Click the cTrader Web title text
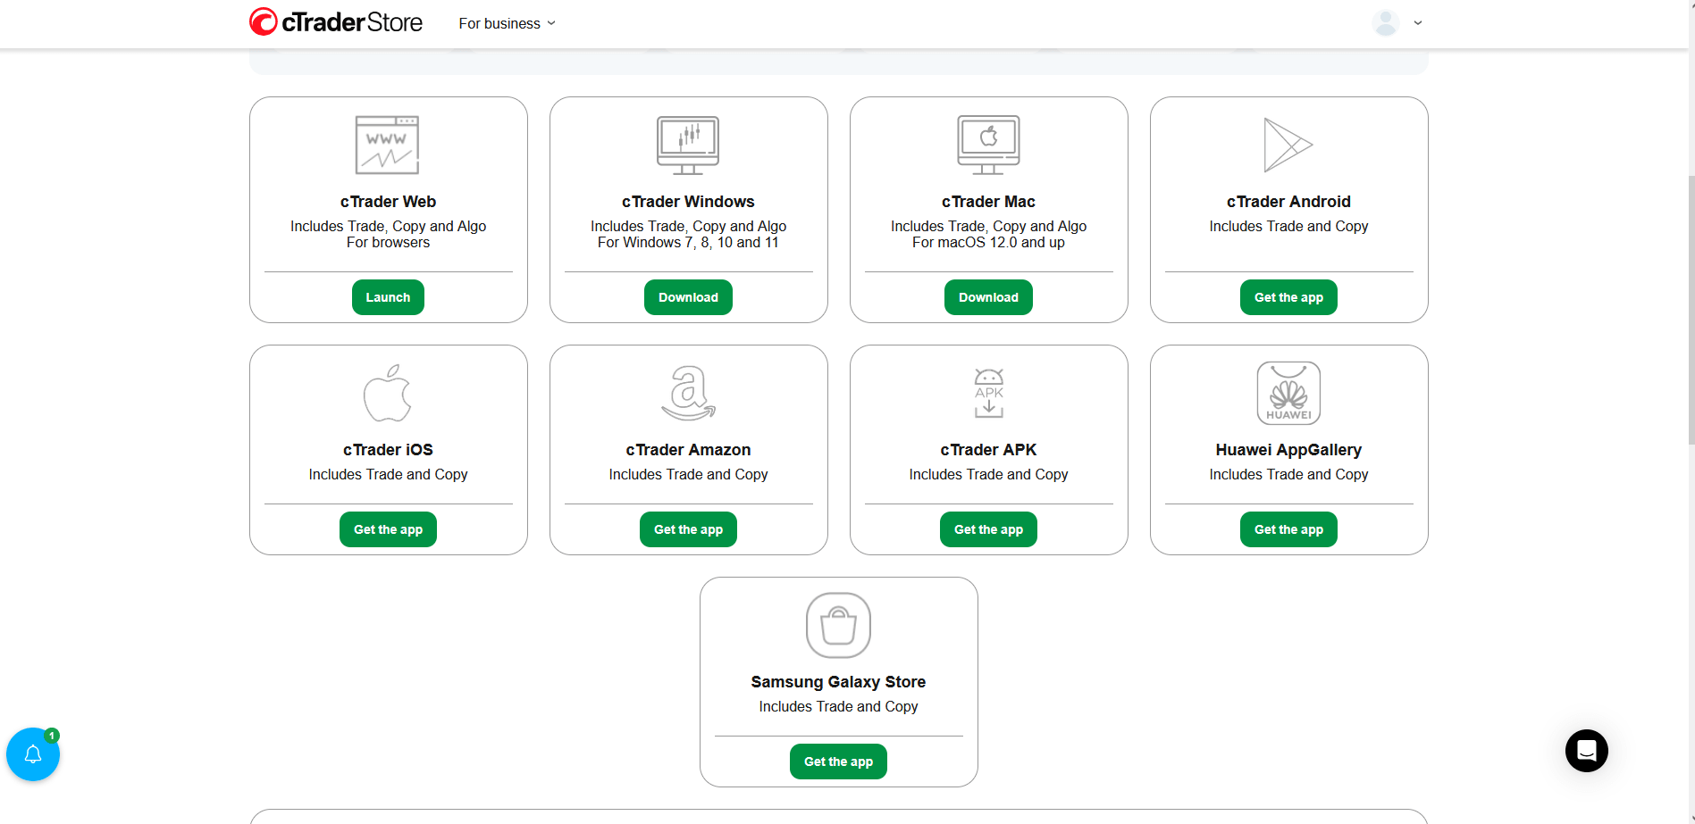This screenshot has width=1695, height=824. 388,202
